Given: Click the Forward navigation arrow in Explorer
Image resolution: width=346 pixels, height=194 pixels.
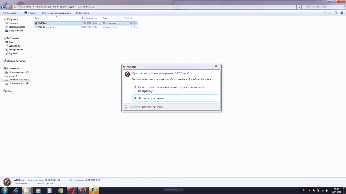Looking at the screenshot, I should coord(7,6).
